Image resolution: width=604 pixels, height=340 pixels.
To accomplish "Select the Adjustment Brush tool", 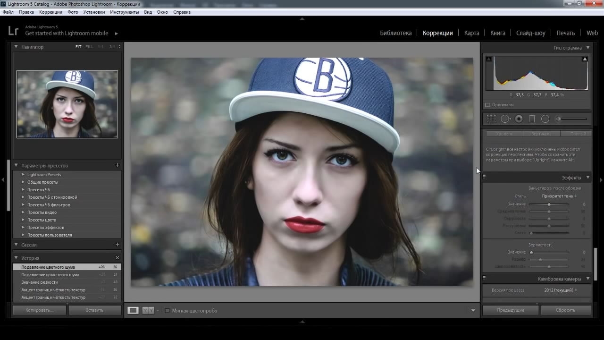I will 572,119.
